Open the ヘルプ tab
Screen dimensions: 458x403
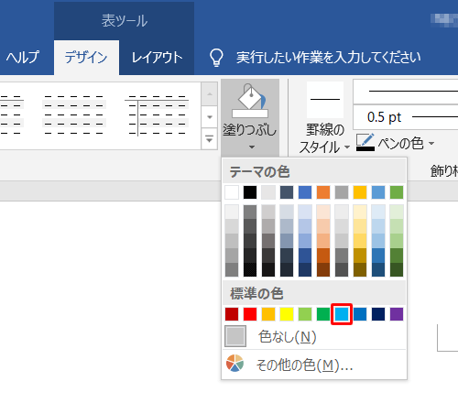click(x=23, y=57)
